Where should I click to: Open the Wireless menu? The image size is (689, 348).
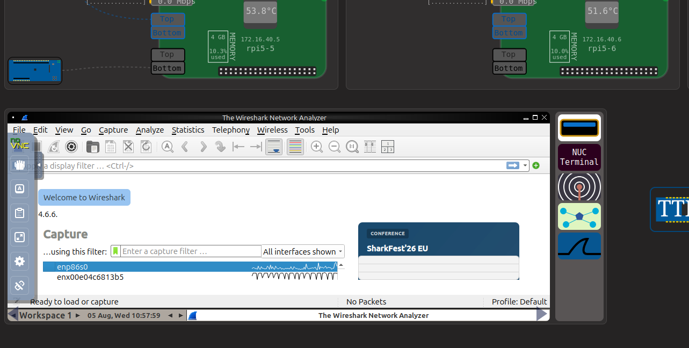pos(272,130)
